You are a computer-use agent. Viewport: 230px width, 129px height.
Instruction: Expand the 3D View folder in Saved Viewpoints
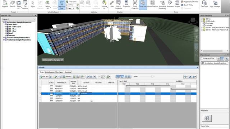tap(202, 19)
